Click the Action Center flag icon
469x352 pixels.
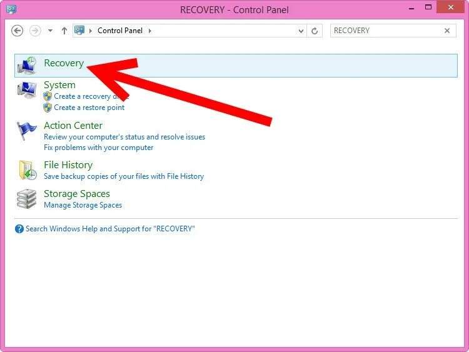tap(27, 131)
